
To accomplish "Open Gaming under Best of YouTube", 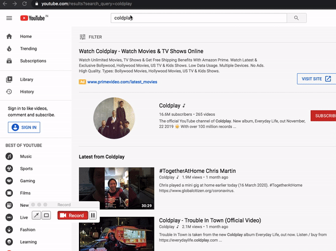I will (27, 181).
